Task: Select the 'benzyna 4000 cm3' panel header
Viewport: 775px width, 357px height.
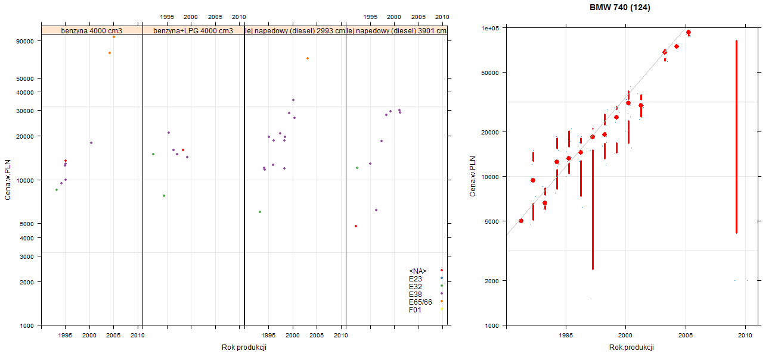Action: [92, 30]
